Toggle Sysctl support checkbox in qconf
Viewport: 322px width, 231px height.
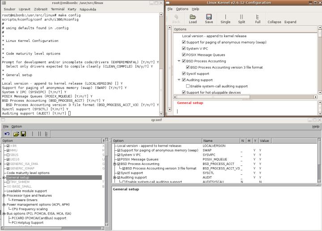[119, 173]
